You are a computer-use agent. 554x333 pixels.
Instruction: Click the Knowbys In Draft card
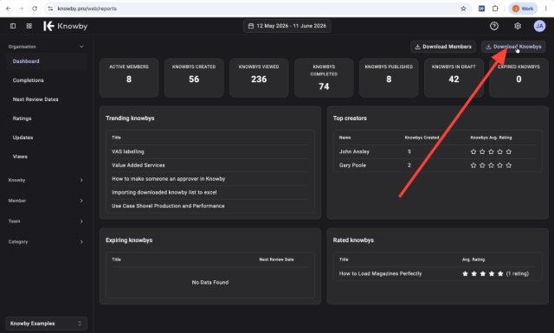[454, 78]
